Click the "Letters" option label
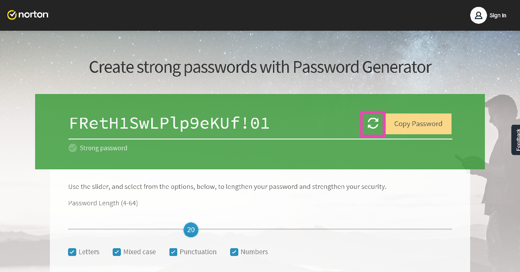 click(x=89, y=252)
